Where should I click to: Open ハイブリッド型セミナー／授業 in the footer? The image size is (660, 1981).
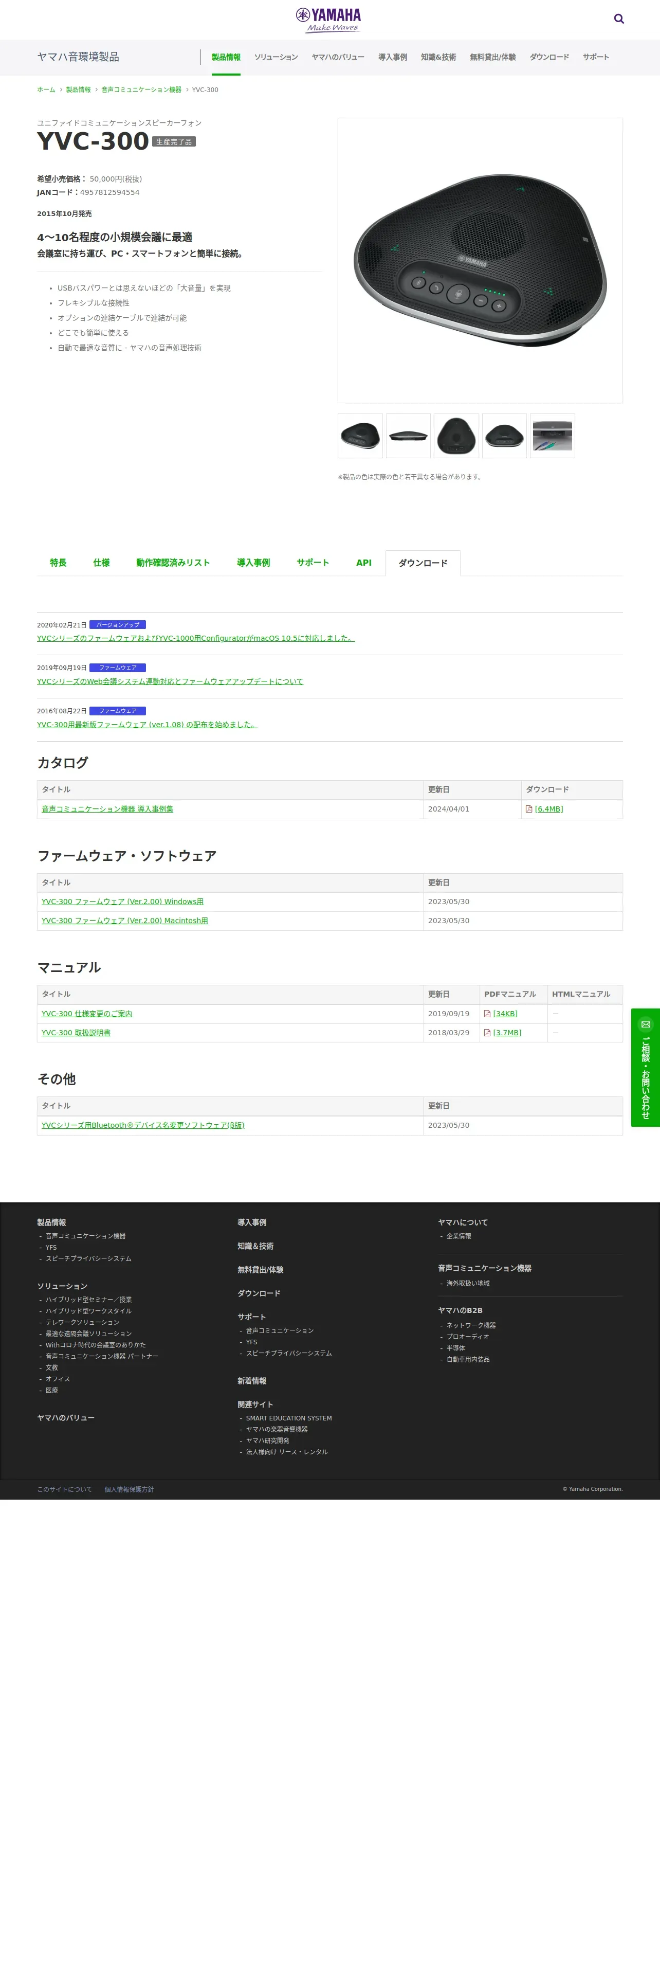(x=88, y=1300)
